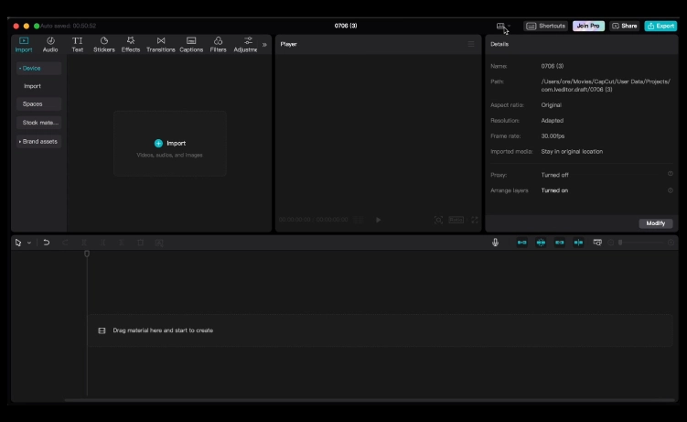Click the Proxy help info icon
The image size is (687, 422).
670,174
